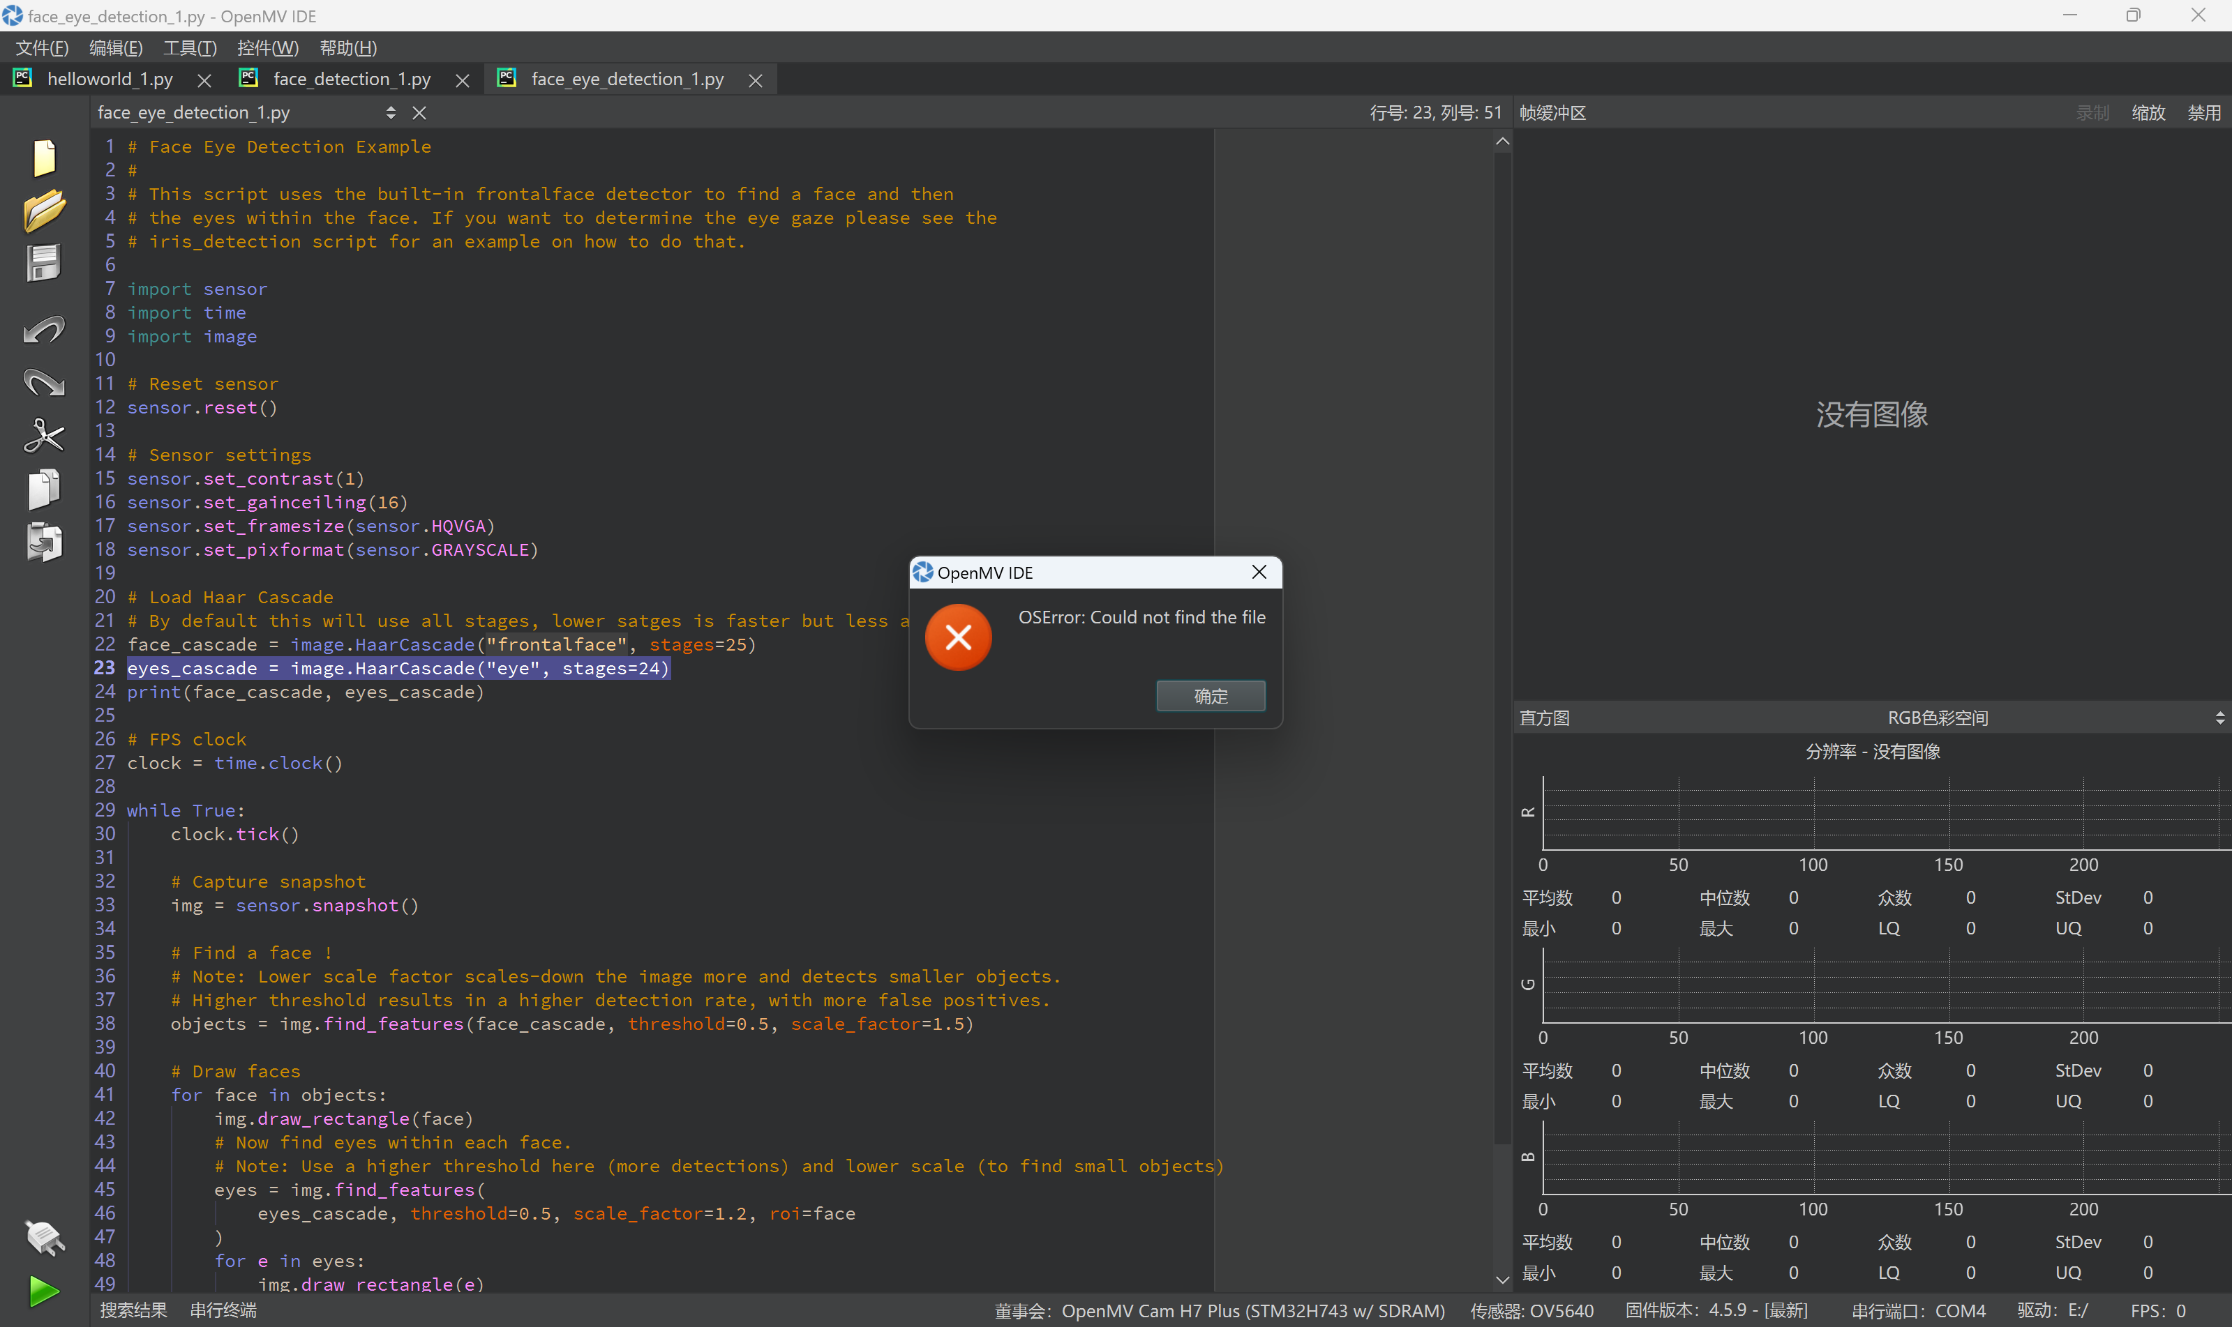Click highlighted line 23 eyes_cascade code
2232x1327 pixels.
click(398, 668)
